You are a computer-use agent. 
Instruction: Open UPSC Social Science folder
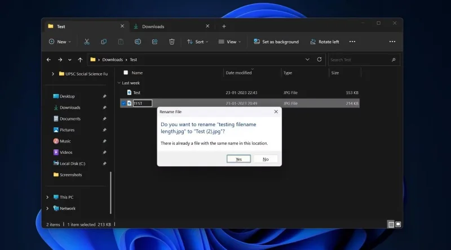(x=83, y=74)
